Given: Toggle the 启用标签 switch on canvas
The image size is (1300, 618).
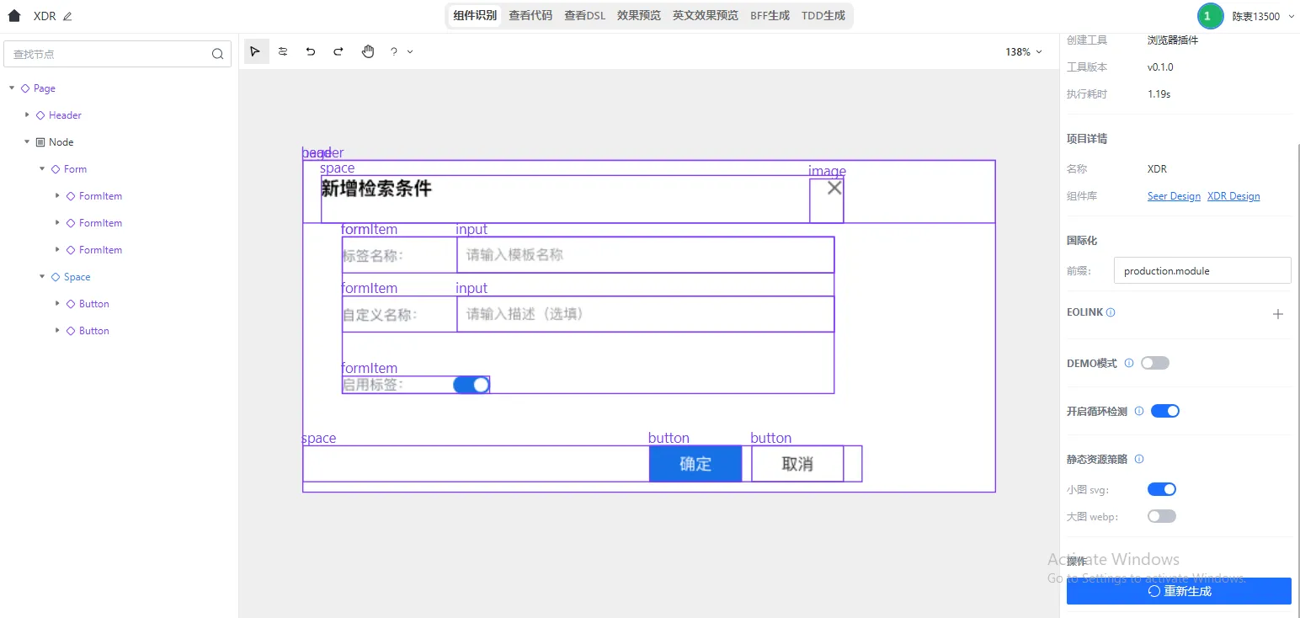Looking at the screenshot, I should tap(471, 385).
